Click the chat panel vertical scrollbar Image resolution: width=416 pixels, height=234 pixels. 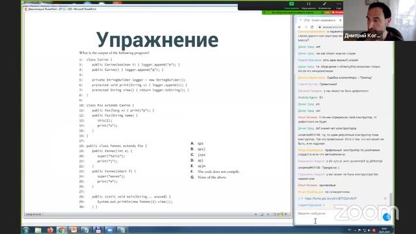coord(391,200)
